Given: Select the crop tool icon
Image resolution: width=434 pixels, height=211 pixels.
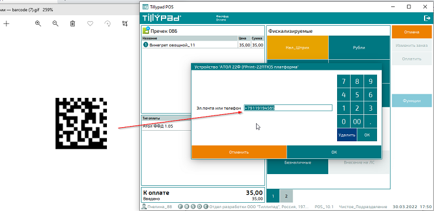Looking at the screenshot, I should click(x=125, y=23).
